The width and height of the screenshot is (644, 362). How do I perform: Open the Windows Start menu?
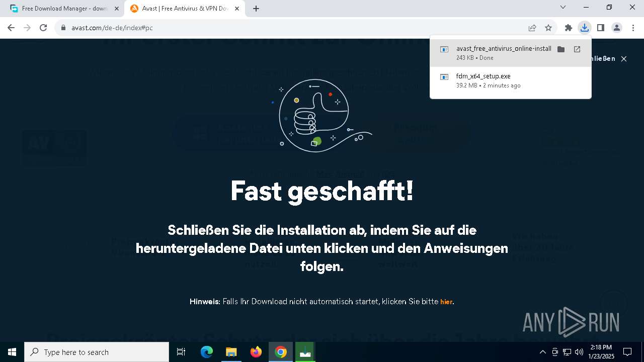(x=12, y=352)
